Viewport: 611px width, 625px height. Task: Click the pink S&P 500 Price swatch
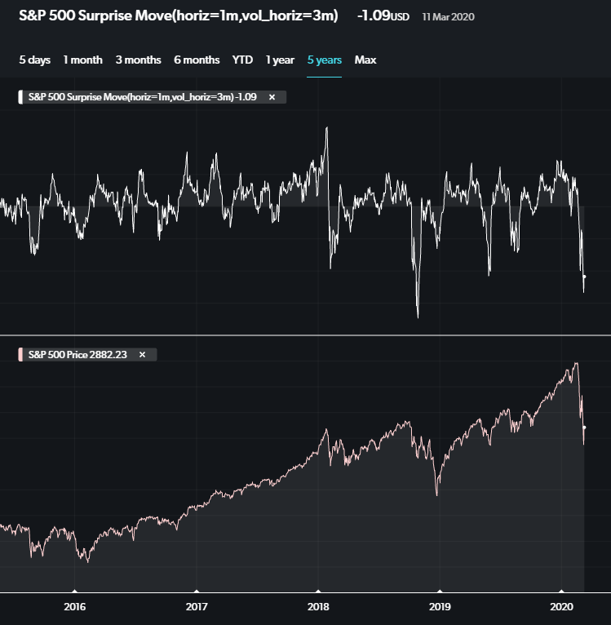[20, 355]
